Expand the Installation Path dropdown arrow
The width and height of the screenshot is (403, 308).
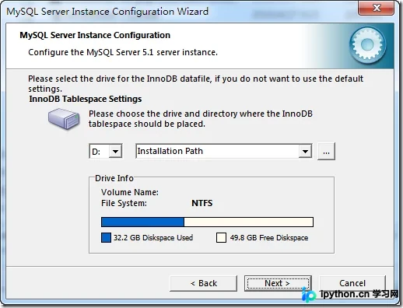(x=305, y=151)
